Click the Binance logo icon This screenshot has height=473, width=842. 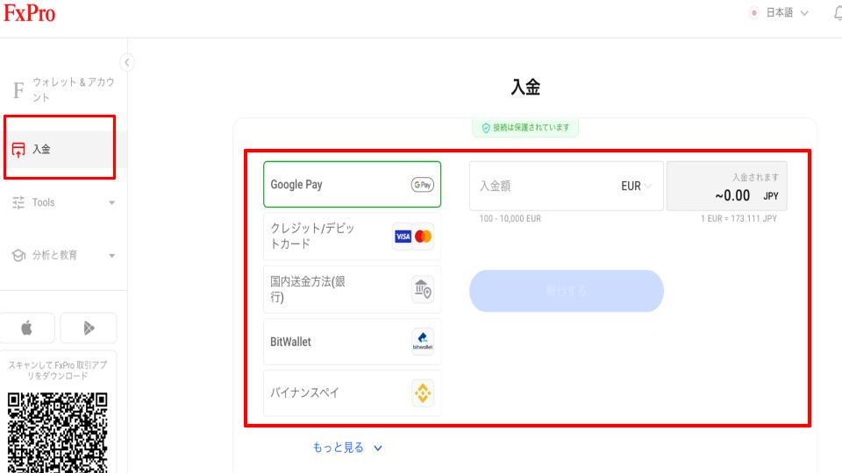(x=423, y=393)
